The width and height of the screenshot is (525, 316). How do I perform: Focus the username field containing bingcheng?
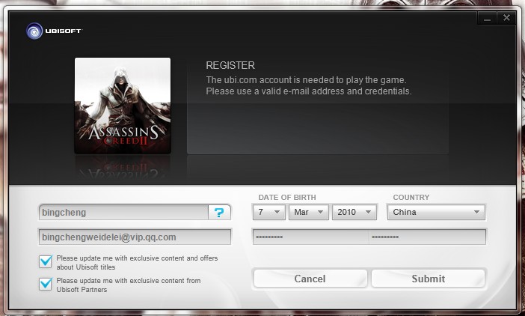pyautogui.click(x=123, y=213)
